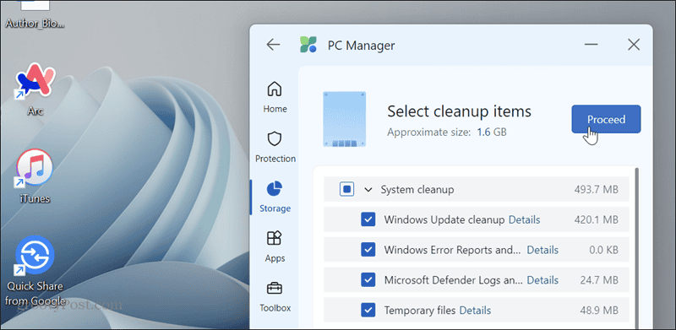This screenshot has width=676, height=330.
Task: Select the Storage pie chart icon
Action: (x=275, y=189)
